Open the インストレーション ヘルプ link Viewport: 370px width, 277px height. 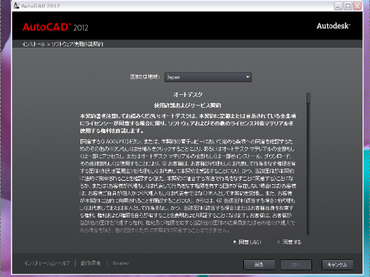tap(47, 263)
